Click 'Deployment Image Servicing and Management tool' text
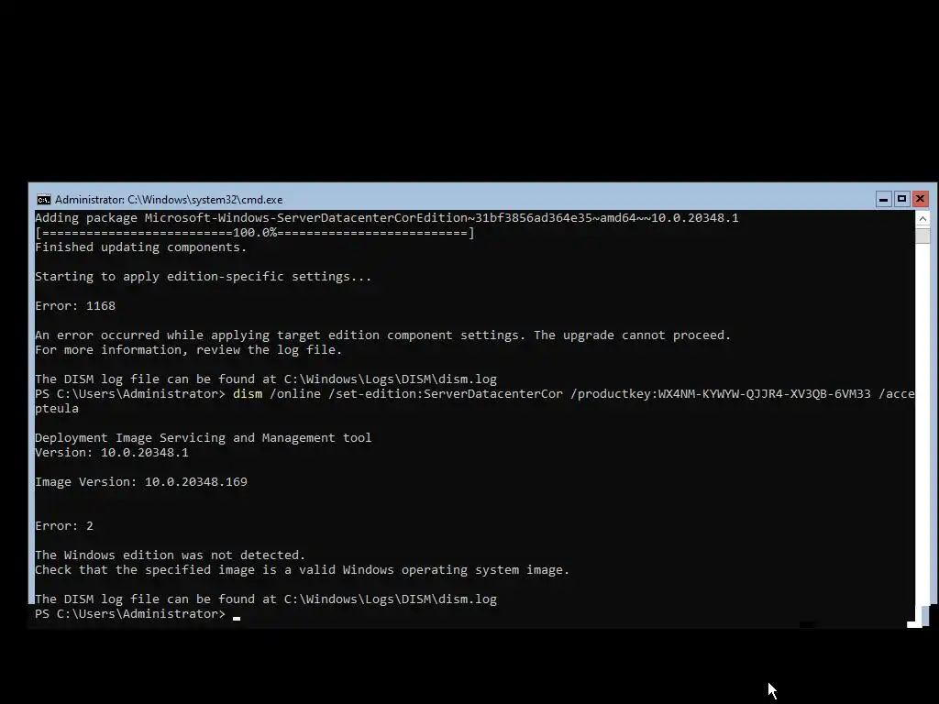This screenshot has width=939, height=704. pos(203,437)
